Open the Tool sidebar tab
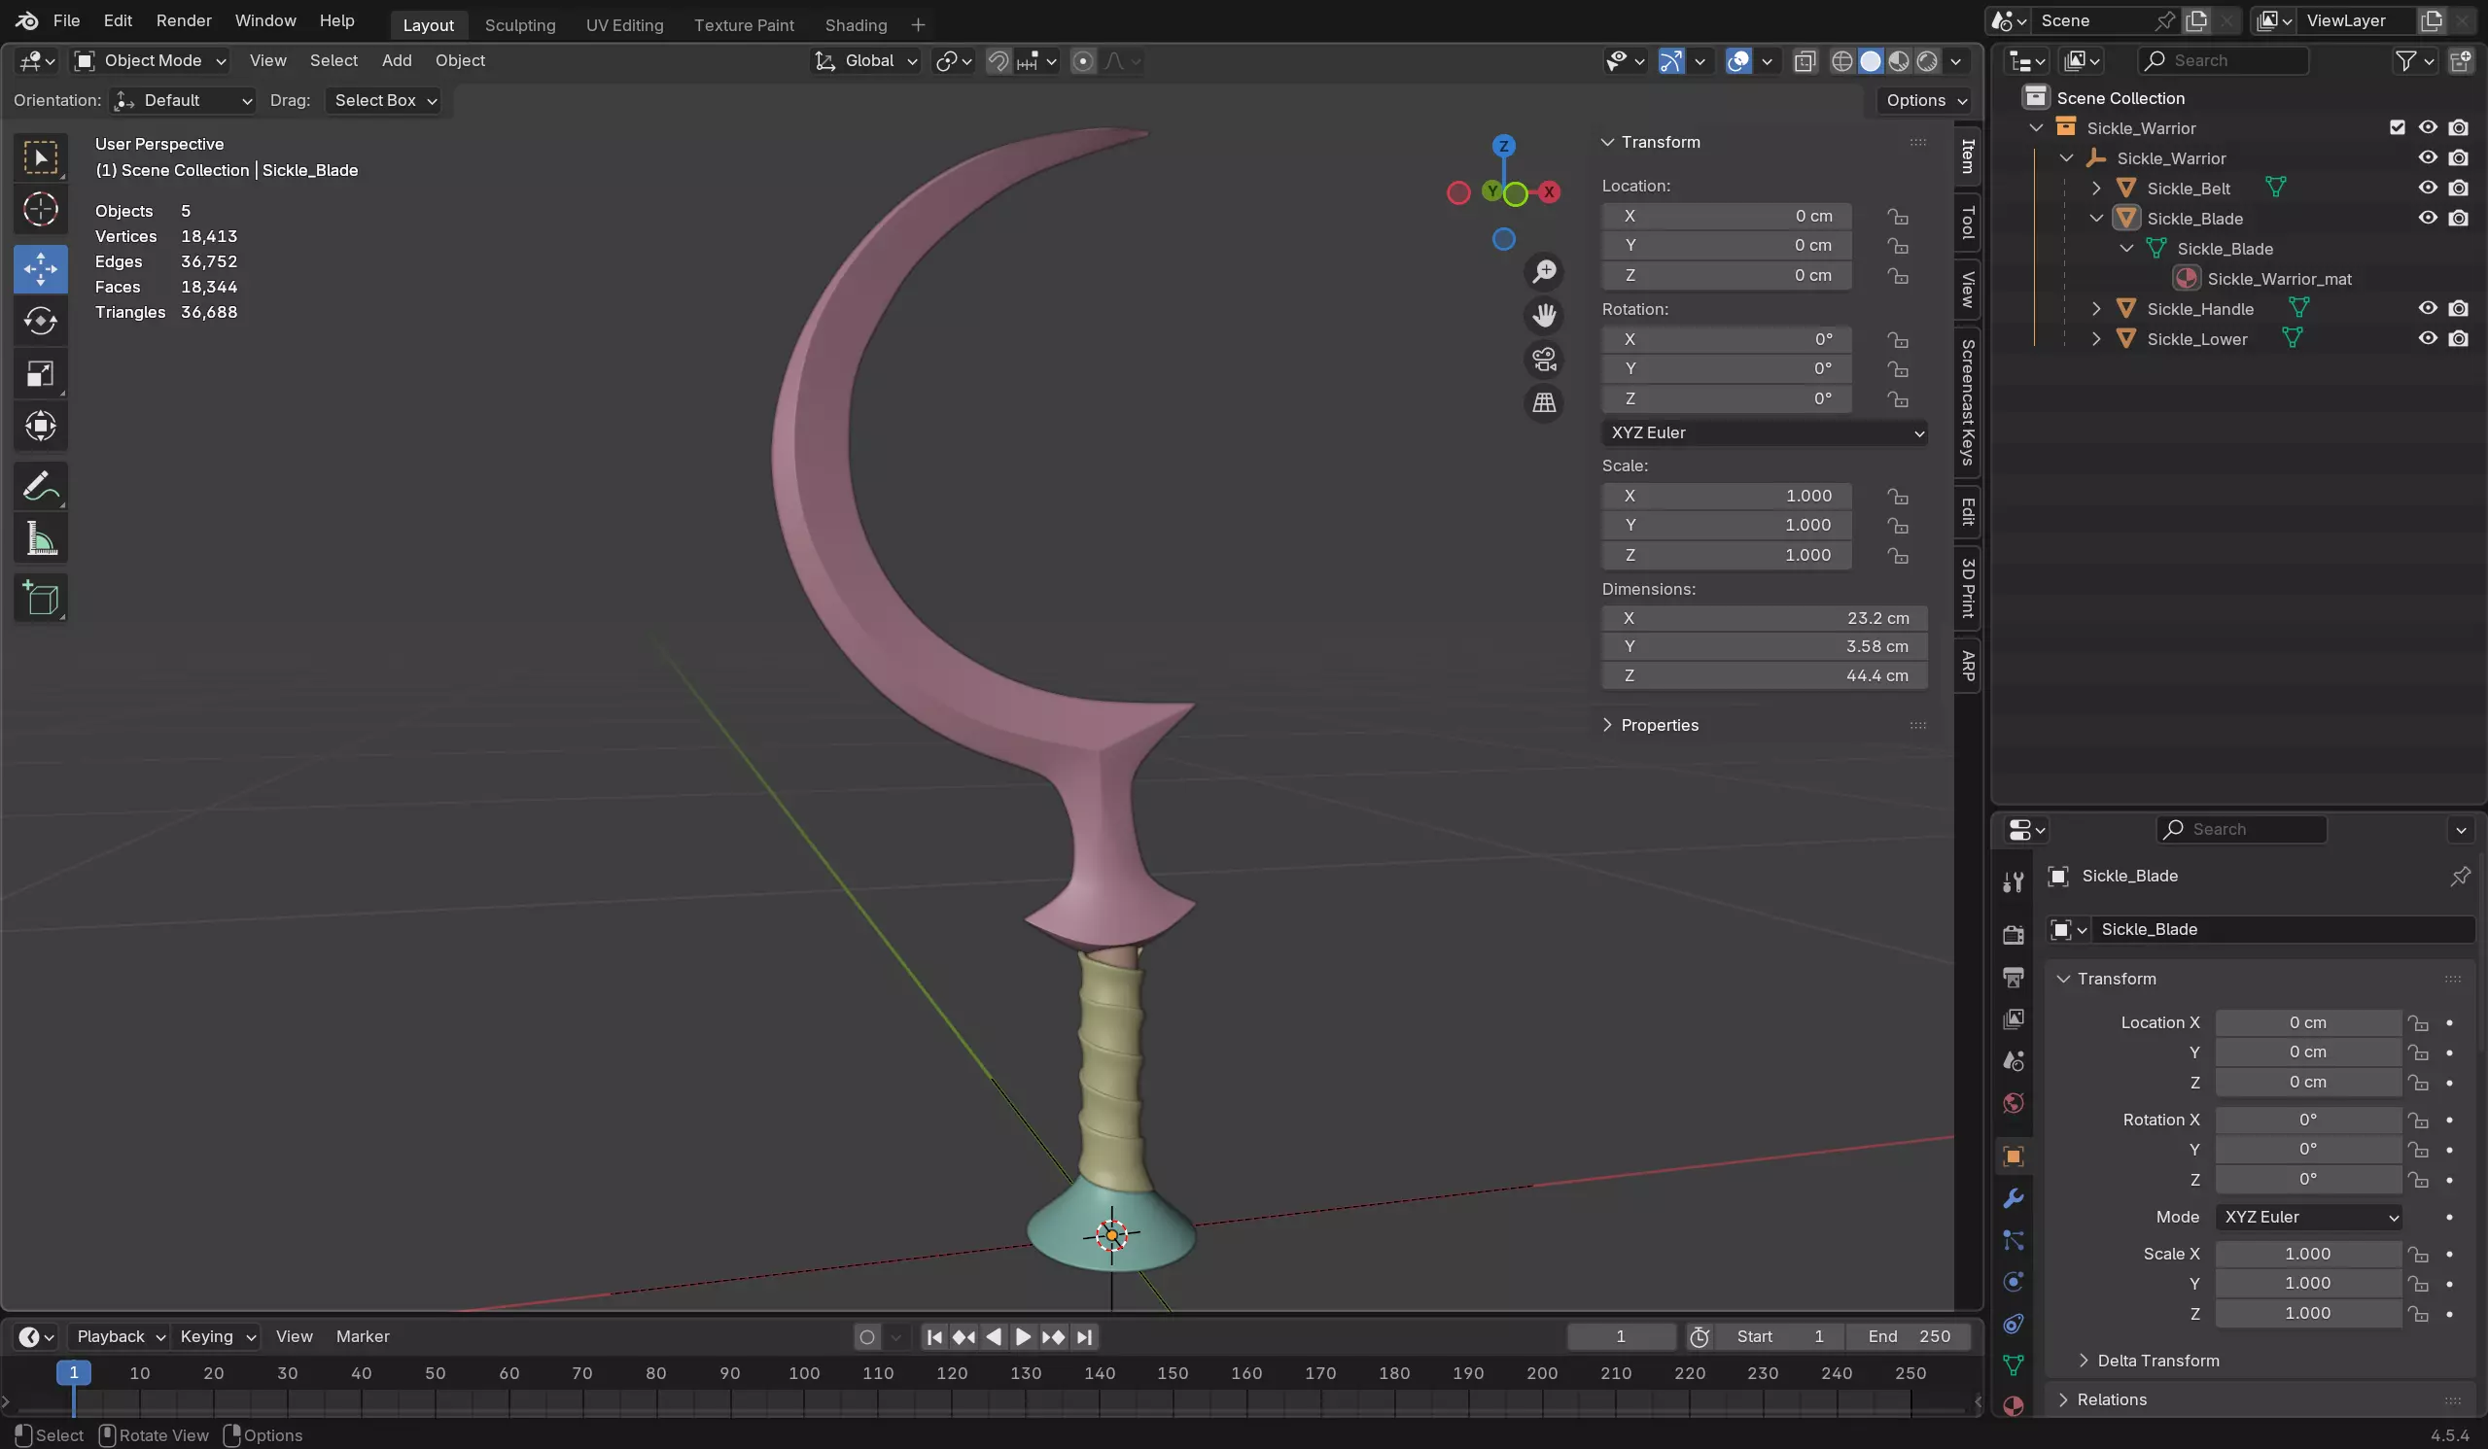 point(1968,223)
